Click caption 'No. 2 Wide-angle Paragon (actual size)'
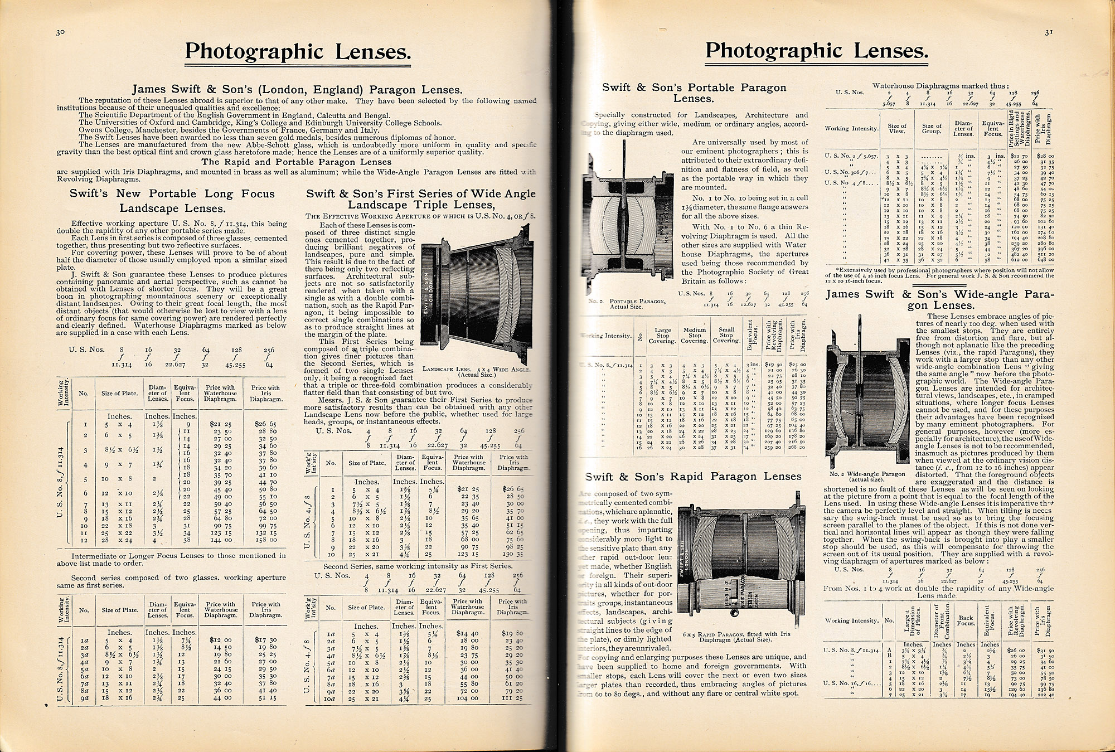 (868, 477)
